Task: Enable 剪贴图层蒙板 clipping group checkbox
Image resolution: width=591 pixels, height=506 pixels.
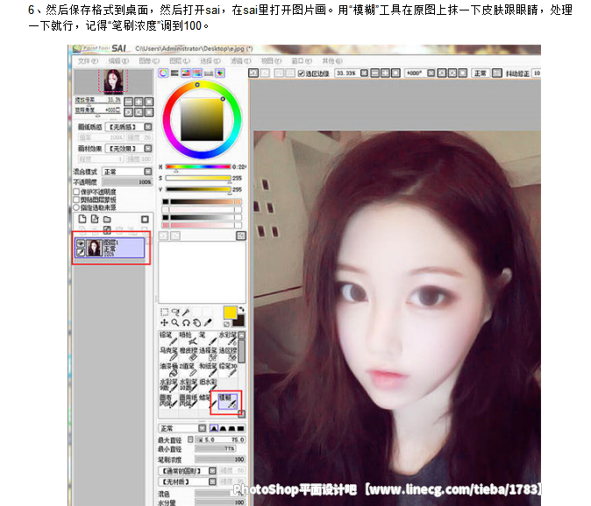Action: [76, 200]
